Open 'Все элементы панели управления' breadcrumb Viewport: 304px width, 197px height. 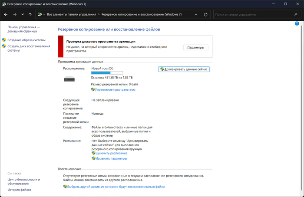click(71, 14)
